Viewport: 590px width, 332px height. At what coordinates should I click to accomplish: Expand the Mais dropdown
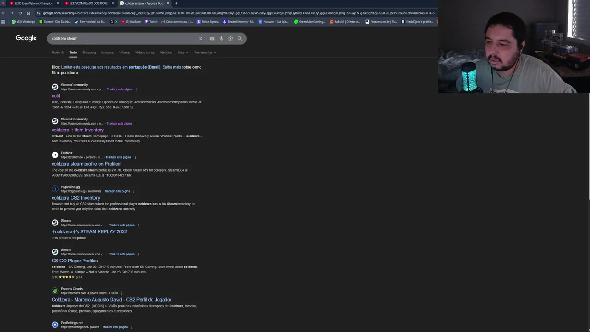pyautogui.click(x=182, y=53)
